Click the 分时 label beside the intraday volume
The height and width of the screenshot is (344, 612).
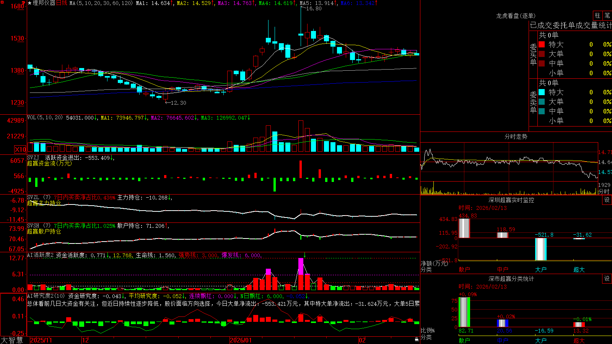[604, 191]
